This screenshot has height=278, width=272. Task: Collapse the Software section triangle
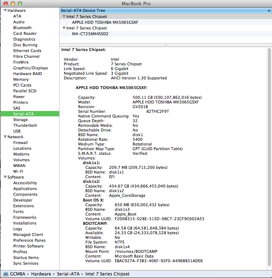click(5, 177)
